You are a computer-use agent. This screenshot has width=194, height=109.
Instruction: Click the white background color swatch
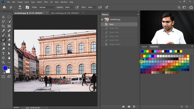click(x=8, y=71)
